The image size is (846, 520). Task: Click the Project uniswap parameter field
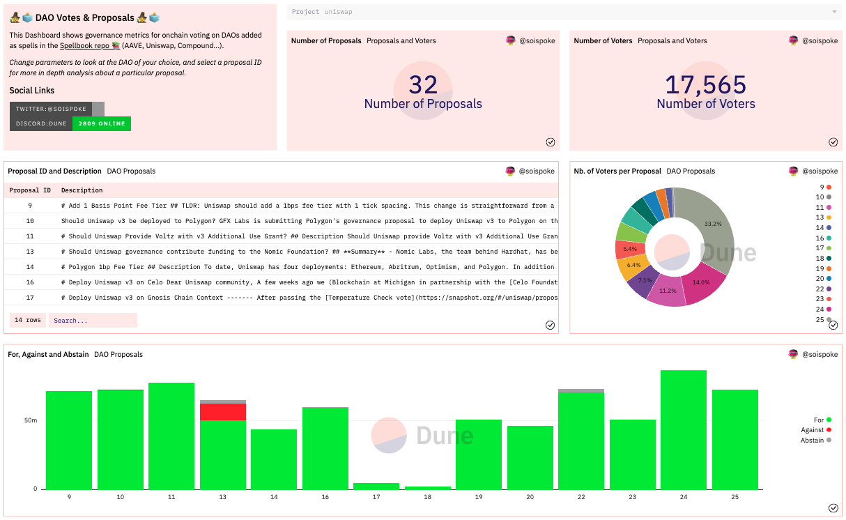[564, 12]
